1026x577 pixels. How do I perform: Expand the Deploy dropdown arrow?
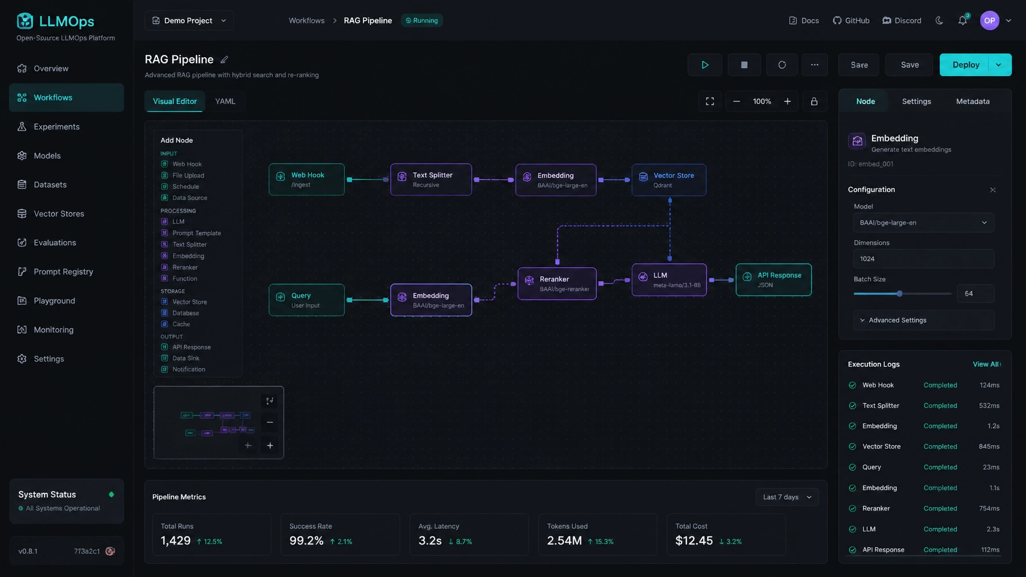click(x=999, y=65)
